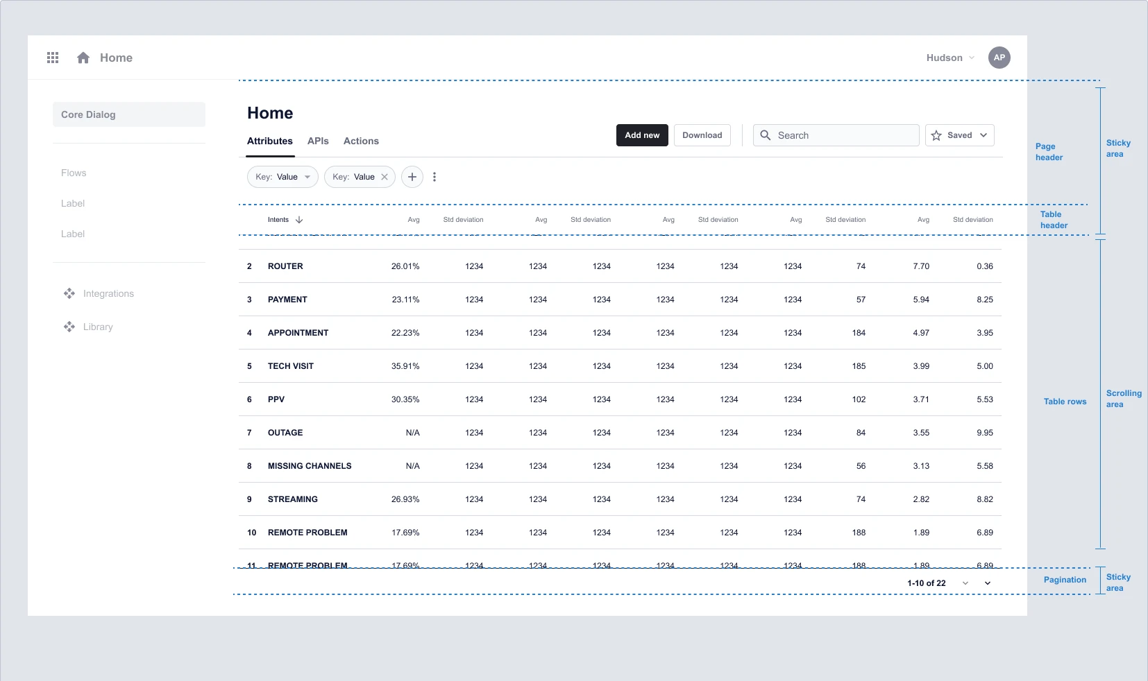Open the apps grid menu icon
This screenshot has width=1148, height=681.
[x=53, y=58]
